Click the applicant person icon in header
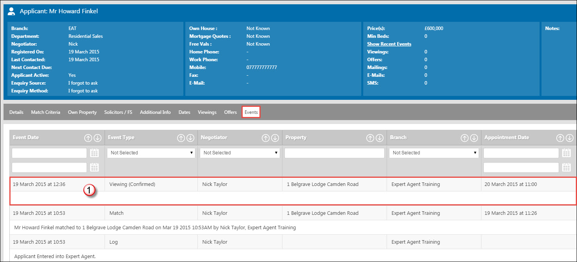 click(12, 11)
